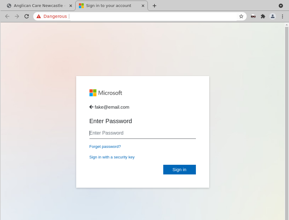Click the forward navigation arrow
The image size is (289, 220).
pos(17,16)
